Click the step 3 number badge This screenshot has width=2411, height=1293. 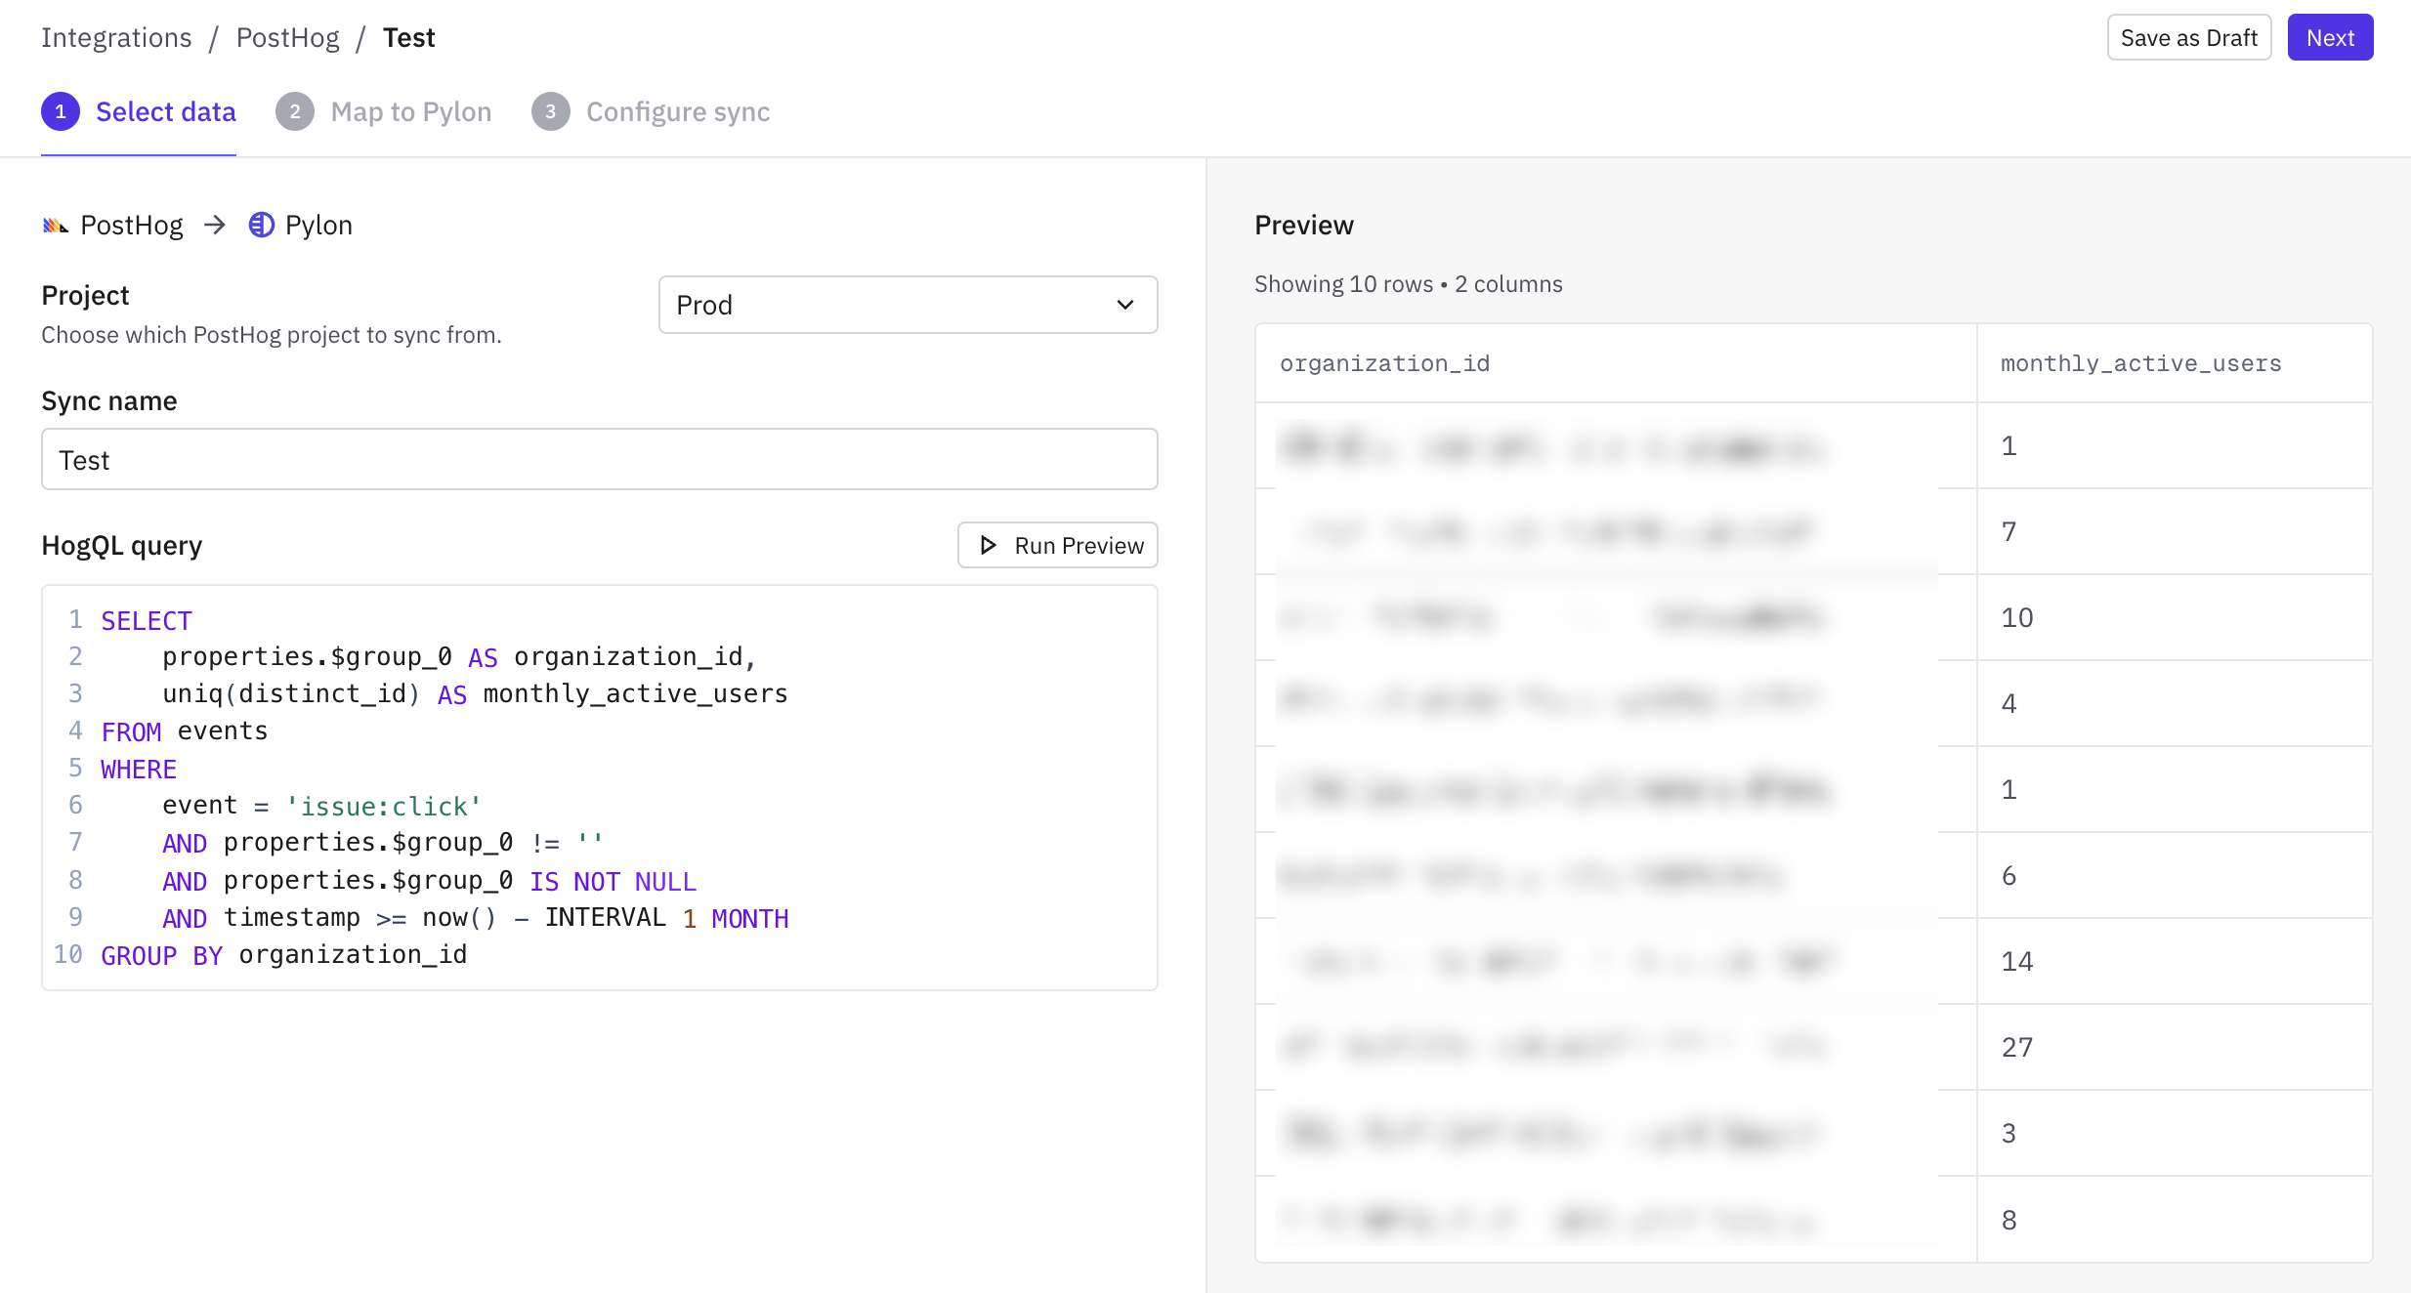pos(551,111)
